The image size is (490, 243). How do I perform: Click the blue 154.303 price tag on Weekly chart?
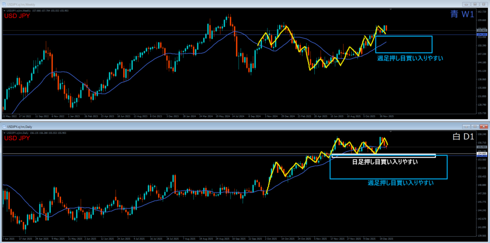point(482,34)
